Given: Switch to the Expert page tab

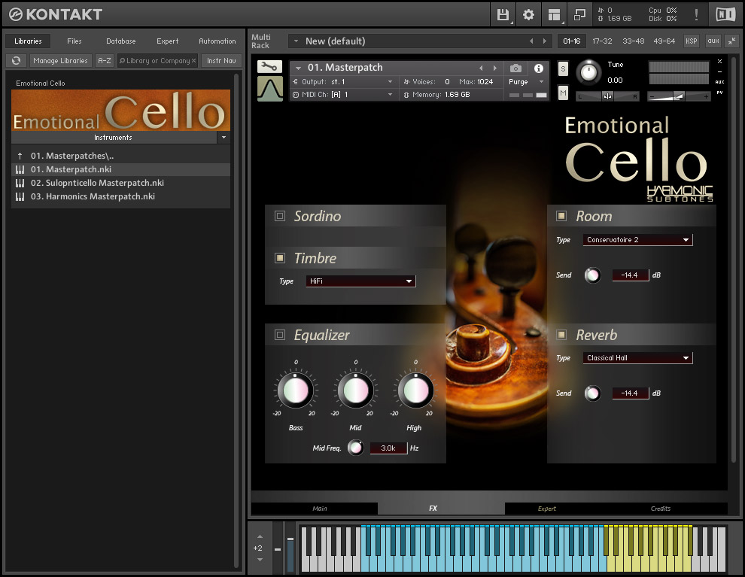Looking at the screenshot, I should 547,509.
